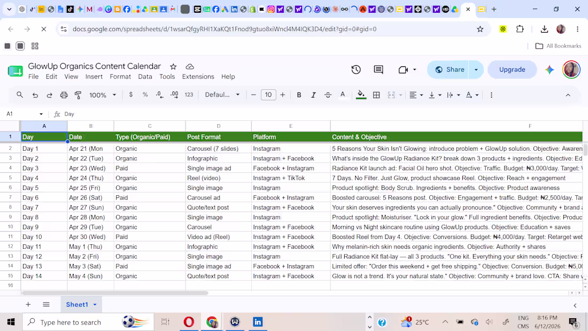Print the spreadsheet

[x=64, y=95]
